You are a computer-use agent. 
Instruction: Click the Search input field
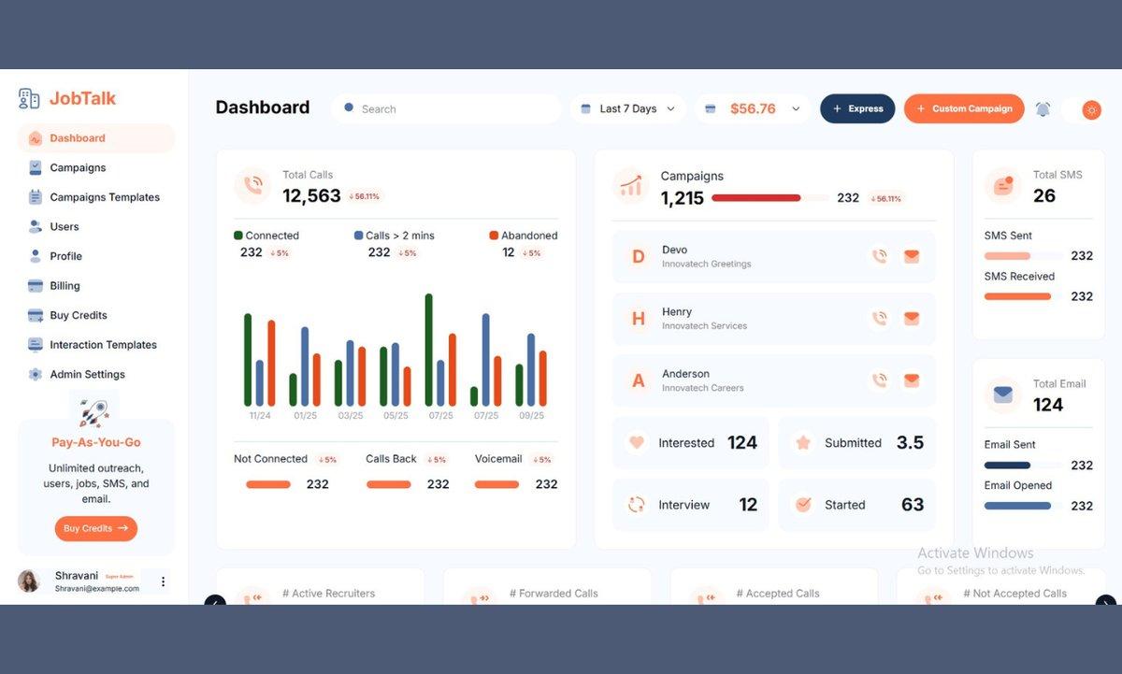coord(446,109)
